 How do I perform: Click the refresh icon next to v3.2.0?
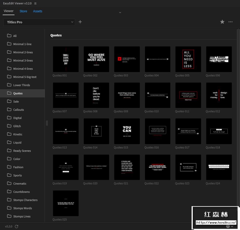pyautogui.click(x=17, y=226)
